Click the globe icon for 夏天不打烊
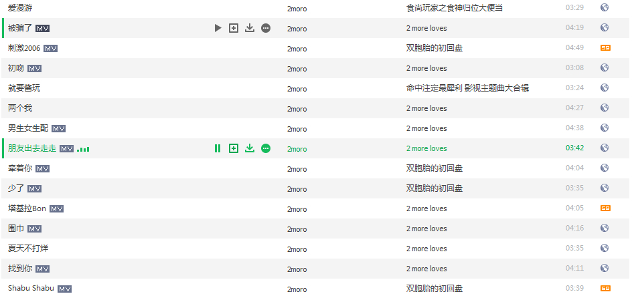Screen dimensions: 632x296 (604, 248)
